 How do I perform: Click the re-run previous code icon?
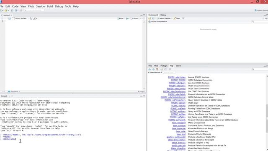(x=127, y=18)
